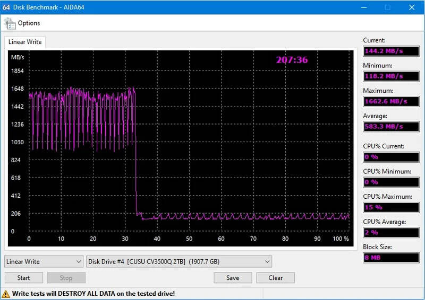Viewport: 425px width, 300px height.
Task: Close the Disk Benchmark window
Action: (412, 7)
